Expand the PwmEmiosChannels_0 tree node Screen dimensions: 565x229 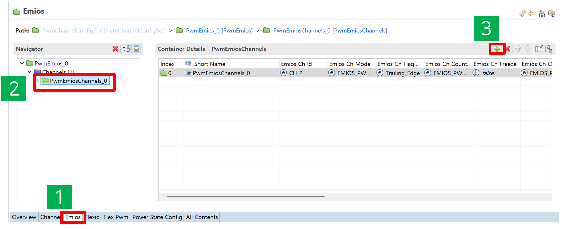coord(37,81)
